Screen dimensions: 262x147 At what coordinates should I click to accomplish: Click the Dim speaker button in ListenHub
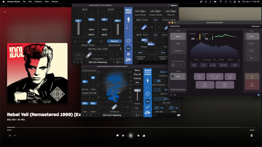(x=252, y=76)
